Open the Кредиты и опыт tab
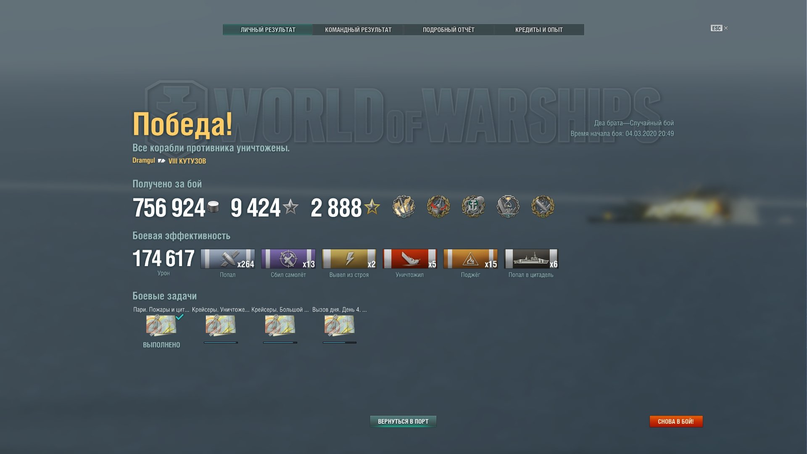 (539, 30)
